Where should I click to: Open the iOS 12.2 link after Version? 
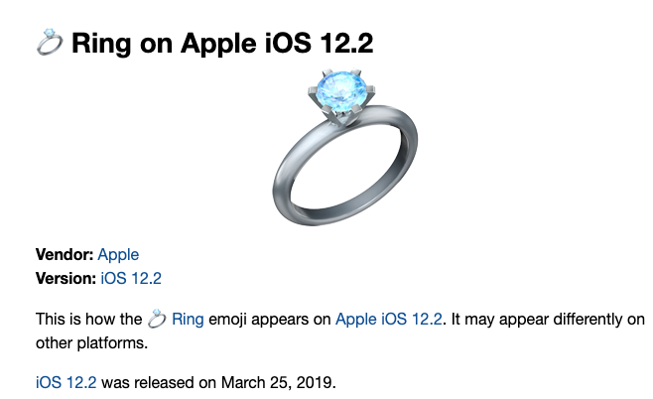click(x=131, y=279)
